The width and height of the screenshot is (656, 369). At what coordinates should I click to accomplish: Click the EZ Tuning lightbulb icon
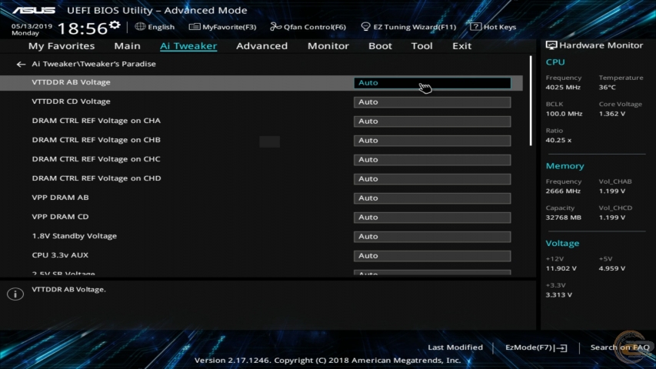pyautogui.click(x=365, y=27)
